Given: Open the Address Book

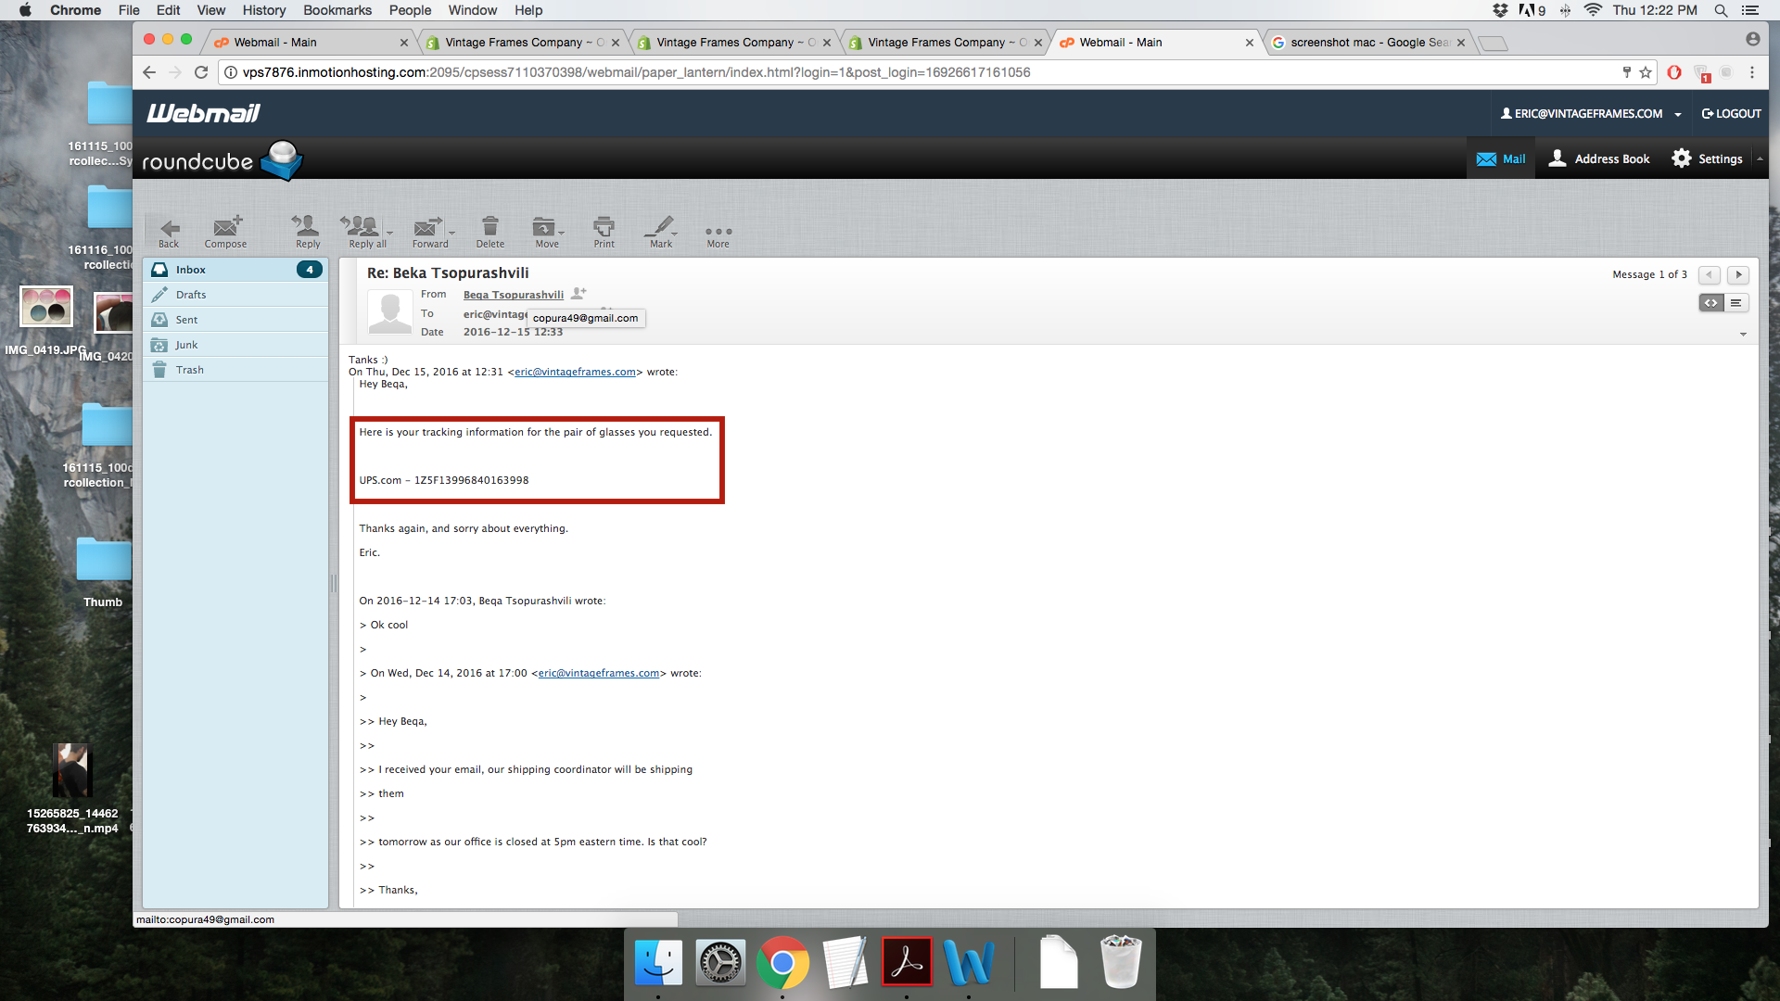Looking at the screenshot, I should point(1599,158).
